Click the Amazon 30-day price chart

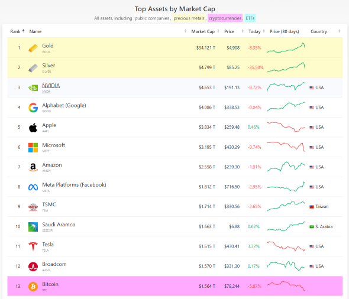coord(286,167)
